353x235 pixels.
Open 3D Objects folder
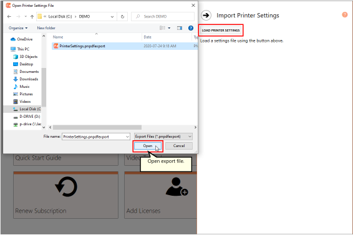(26, 57)
